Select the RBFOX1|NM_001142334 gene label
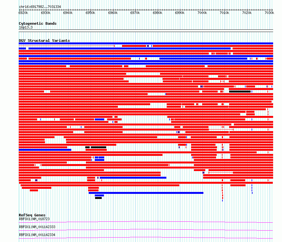 [x=37, y=235]
